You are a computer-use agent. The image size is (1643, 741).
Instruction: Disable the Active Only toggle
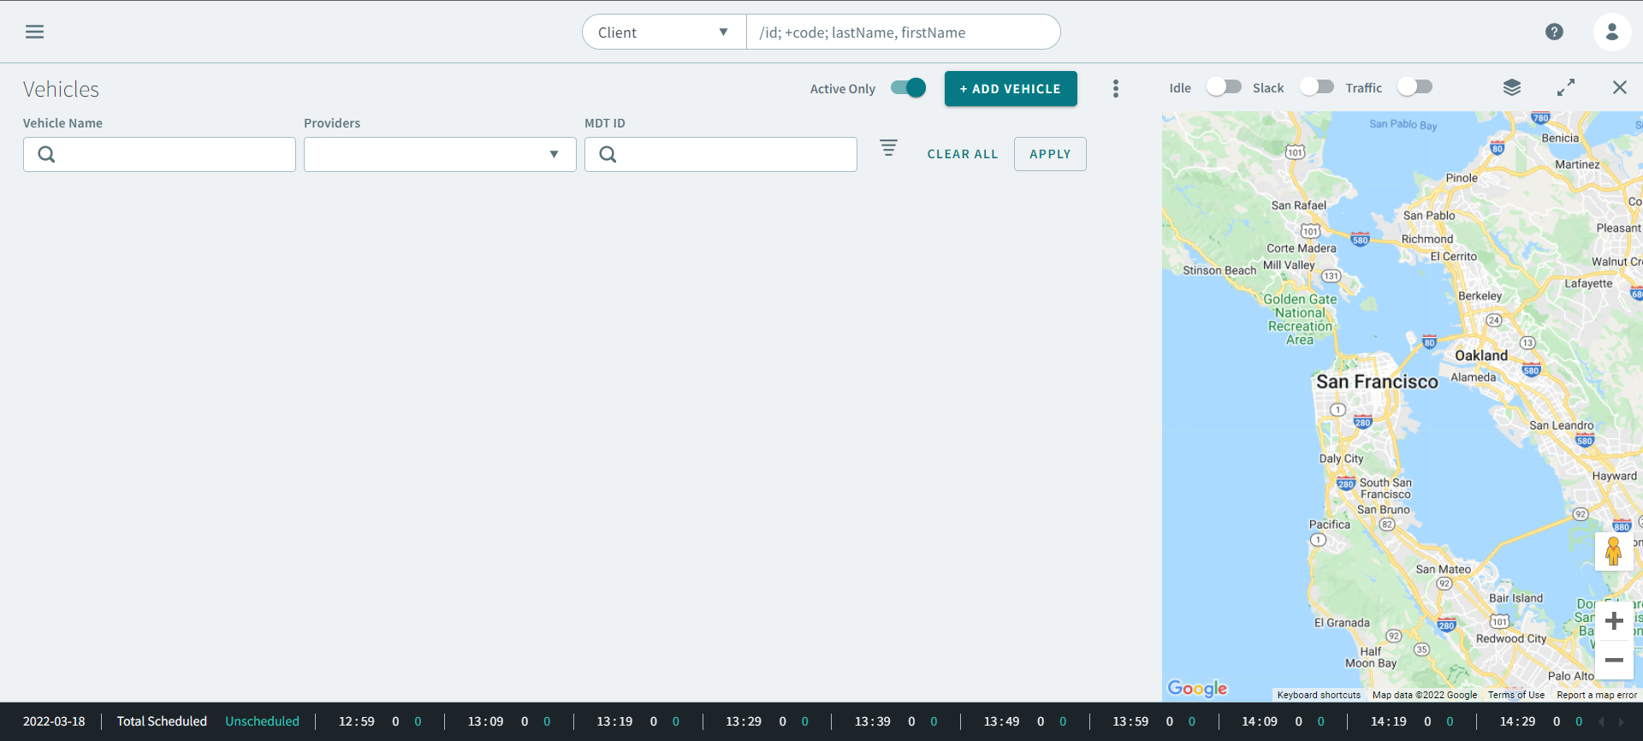(x=908, y=88)
